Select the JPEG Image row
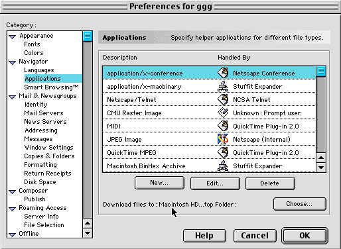 209,139
